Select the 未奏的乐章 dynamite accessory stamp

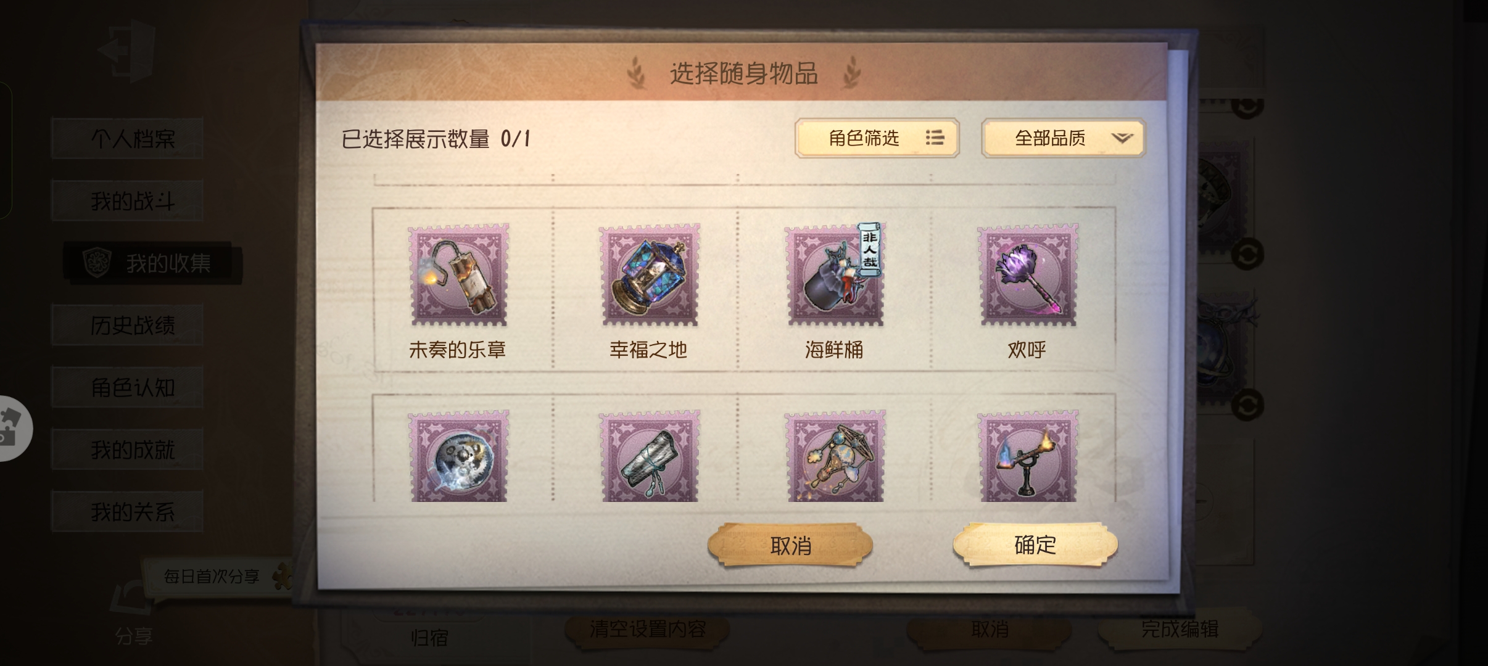click(x=458, y=275)
